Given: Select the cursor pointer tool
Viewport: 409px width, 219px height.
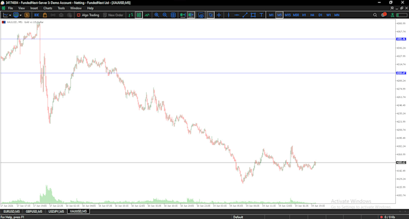Looking at the screenshot, I should pos(211,15).
